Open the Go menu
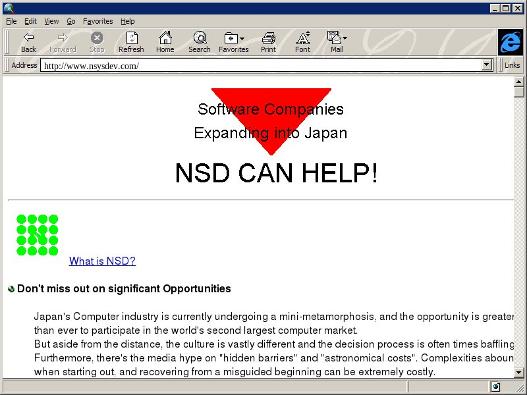 pyautogui.click(x=70, y=21)
